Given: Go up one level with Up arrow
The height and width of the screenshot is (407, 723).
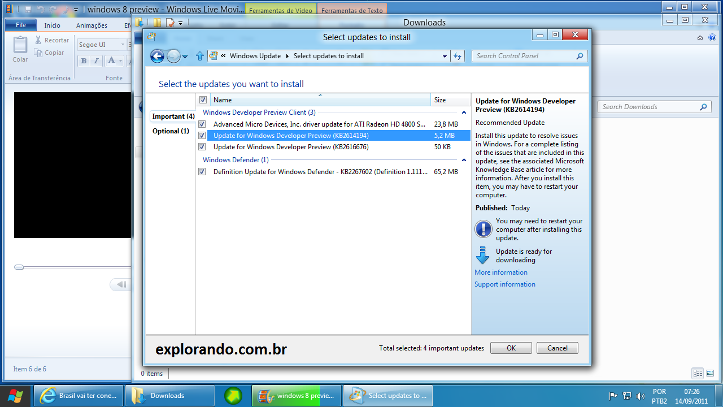Looking at the screenshot, I should [x=199, y=56].
